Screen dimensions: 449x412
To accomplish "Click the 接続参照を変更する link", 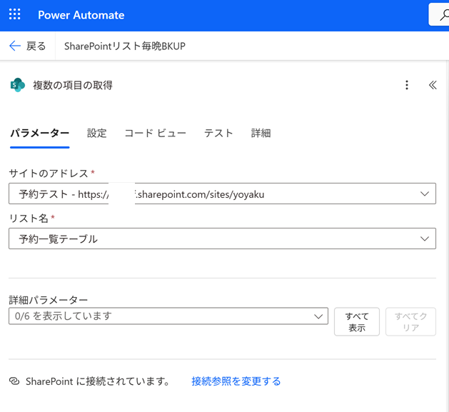I will [x=236, y=382].
